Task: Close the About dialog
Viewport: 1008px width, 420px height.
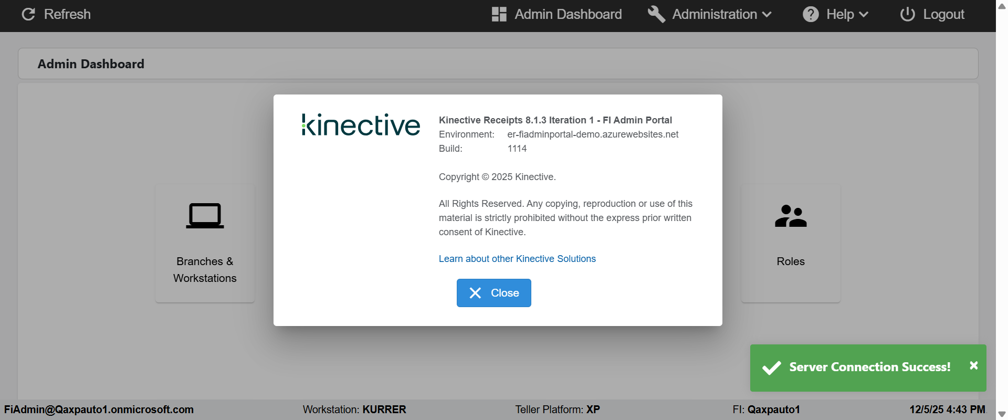Action: coord(494,293)
